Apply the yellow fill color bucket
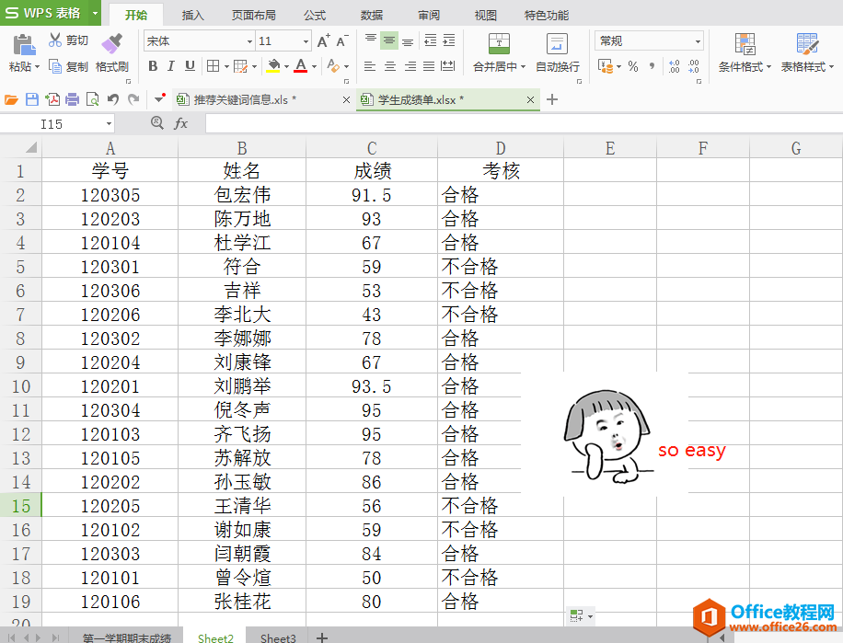Screen dimensions: 843x643 pos(273,66)
